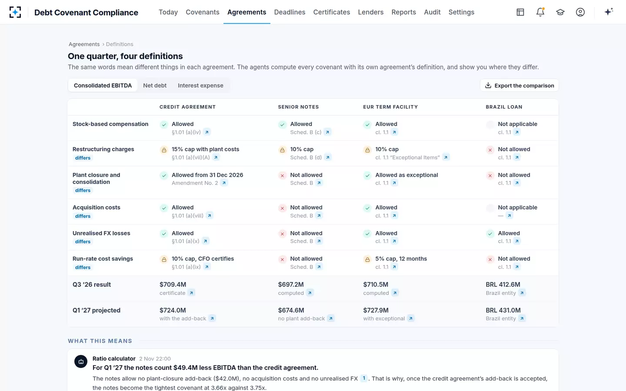Navigate to Certificates
The image size is (626, 391).
[332, 12]
